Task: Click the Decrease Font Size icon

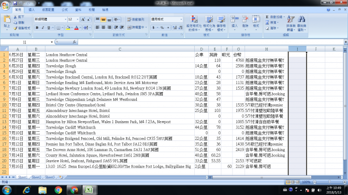Action: point(88,19)
